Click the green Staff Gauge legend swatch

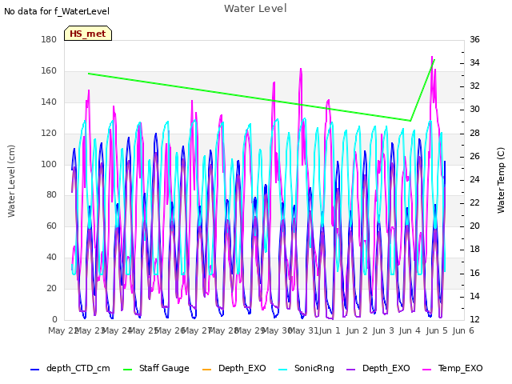(x=128, y=370)
